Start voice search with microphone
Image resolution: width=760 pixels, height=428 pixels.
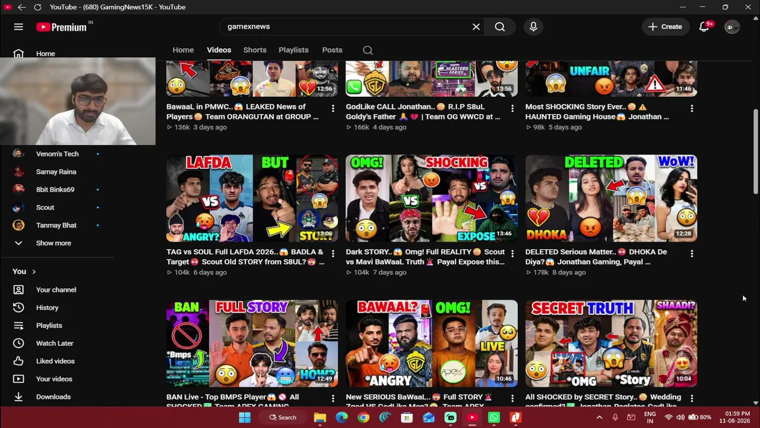pyautogui.click(x=533, y=27)
